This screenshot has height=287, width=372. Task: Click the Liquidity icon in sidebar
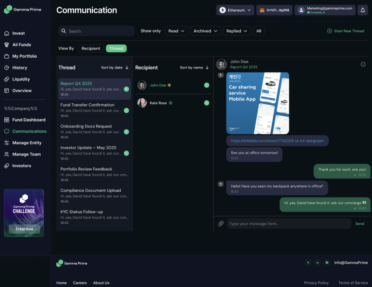tap(7, 79)
